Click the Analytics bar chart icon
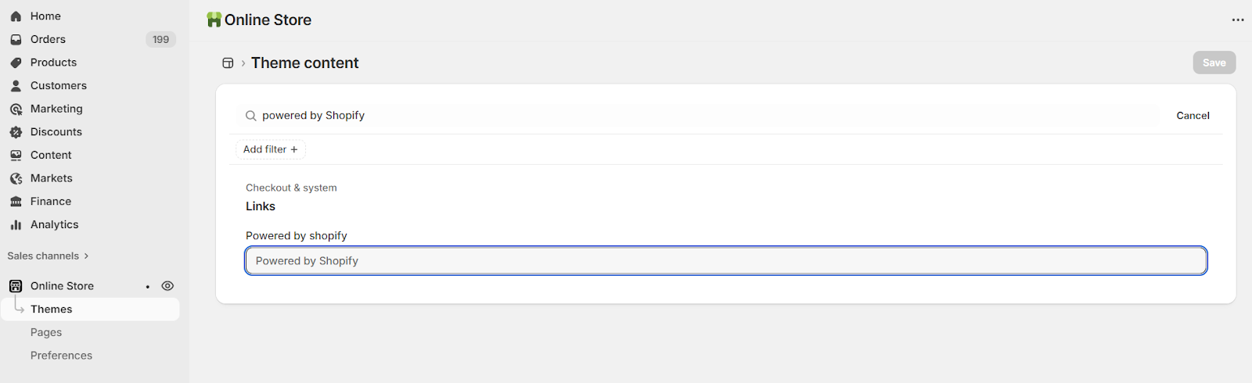 (16, 225)
